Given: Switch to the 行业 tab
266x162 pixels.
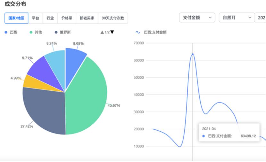Looking at the screenshot, I should pyautogui.click(x=50, y=18).
